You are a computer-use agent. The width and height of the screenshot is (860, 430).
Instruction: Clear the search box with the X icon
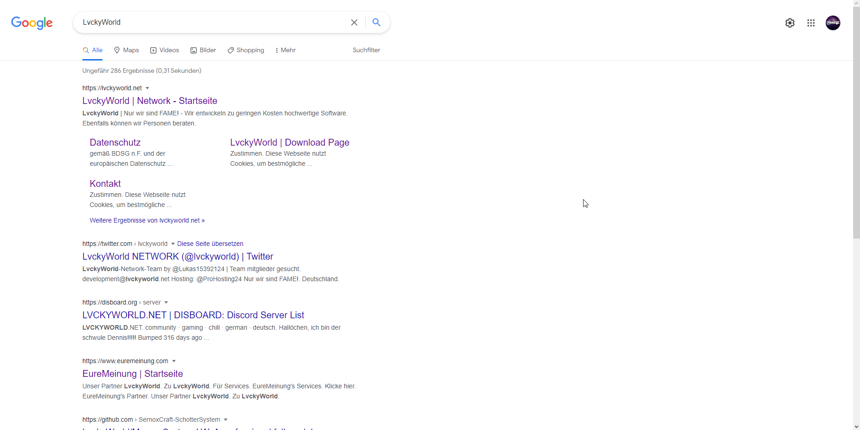[x=354, y=22]
